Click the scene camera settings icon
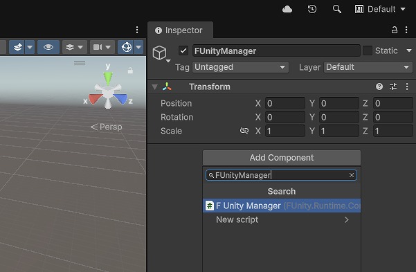The height and width of the screenshot is (272, 416). (98, 47)
